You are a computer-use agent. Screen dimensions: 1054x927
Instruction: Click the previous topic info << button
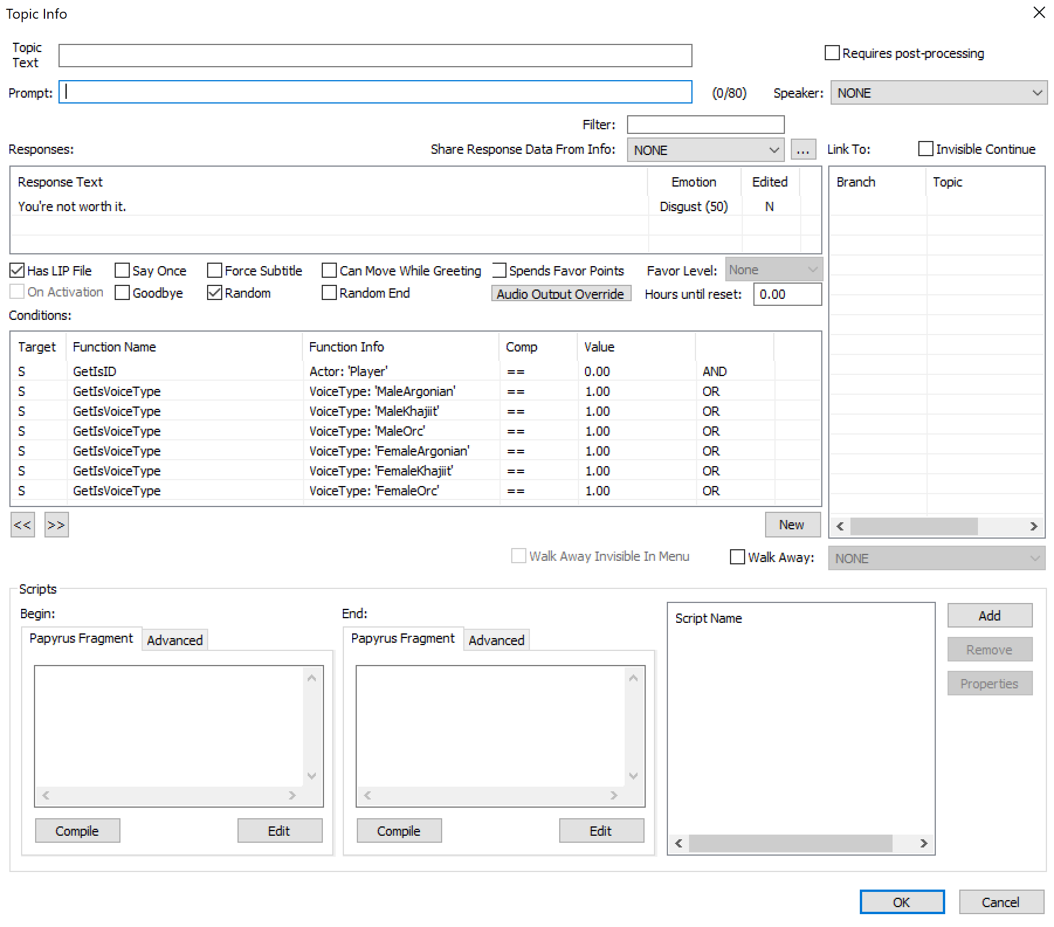(x=22, y=525)
